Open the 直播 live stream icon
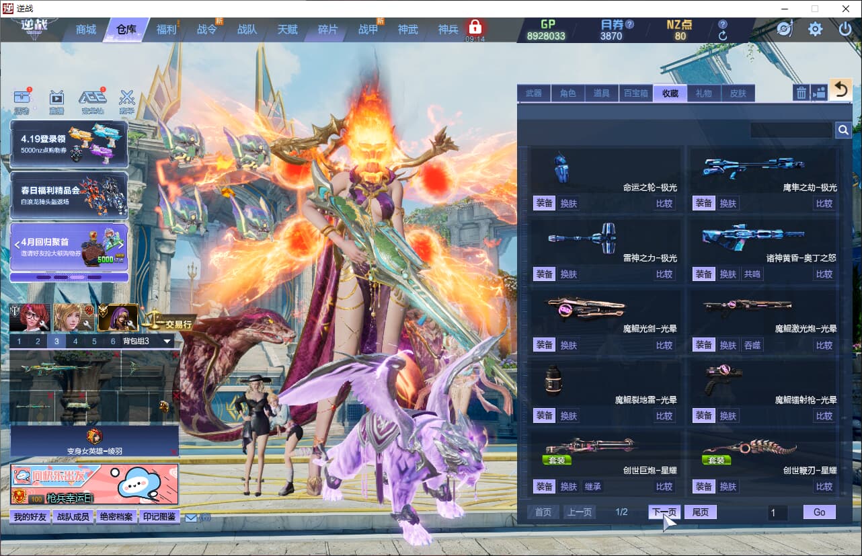Image resolution: width=862 pixels, height=556 pixels. pos(56,102)
